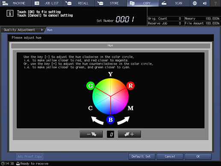The image size is (221, 166).
Task: Click the red R circle on color wheel
Action: 130,86
